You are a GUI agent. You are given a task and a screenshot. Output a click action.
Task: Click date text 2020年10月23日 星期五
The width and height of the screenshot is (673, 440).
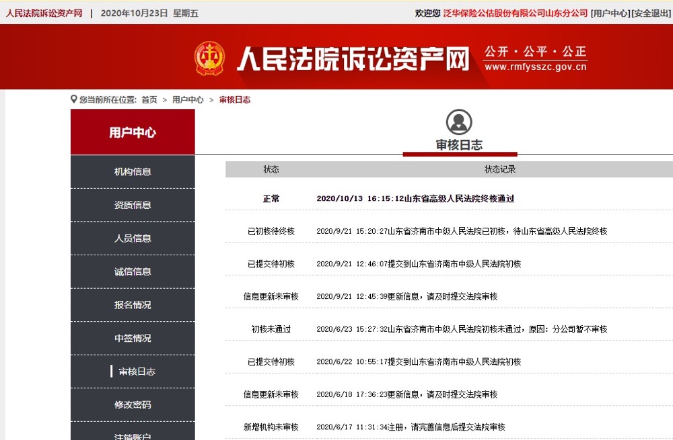point(149,13)
